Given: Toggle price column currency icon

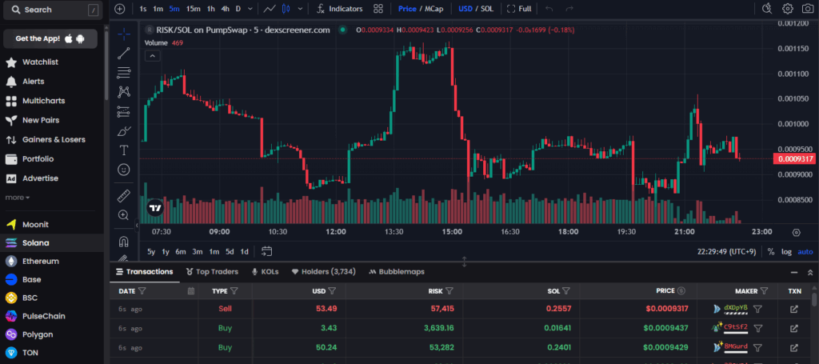Looking at the screenshot, I should click(x=681, y=291).
